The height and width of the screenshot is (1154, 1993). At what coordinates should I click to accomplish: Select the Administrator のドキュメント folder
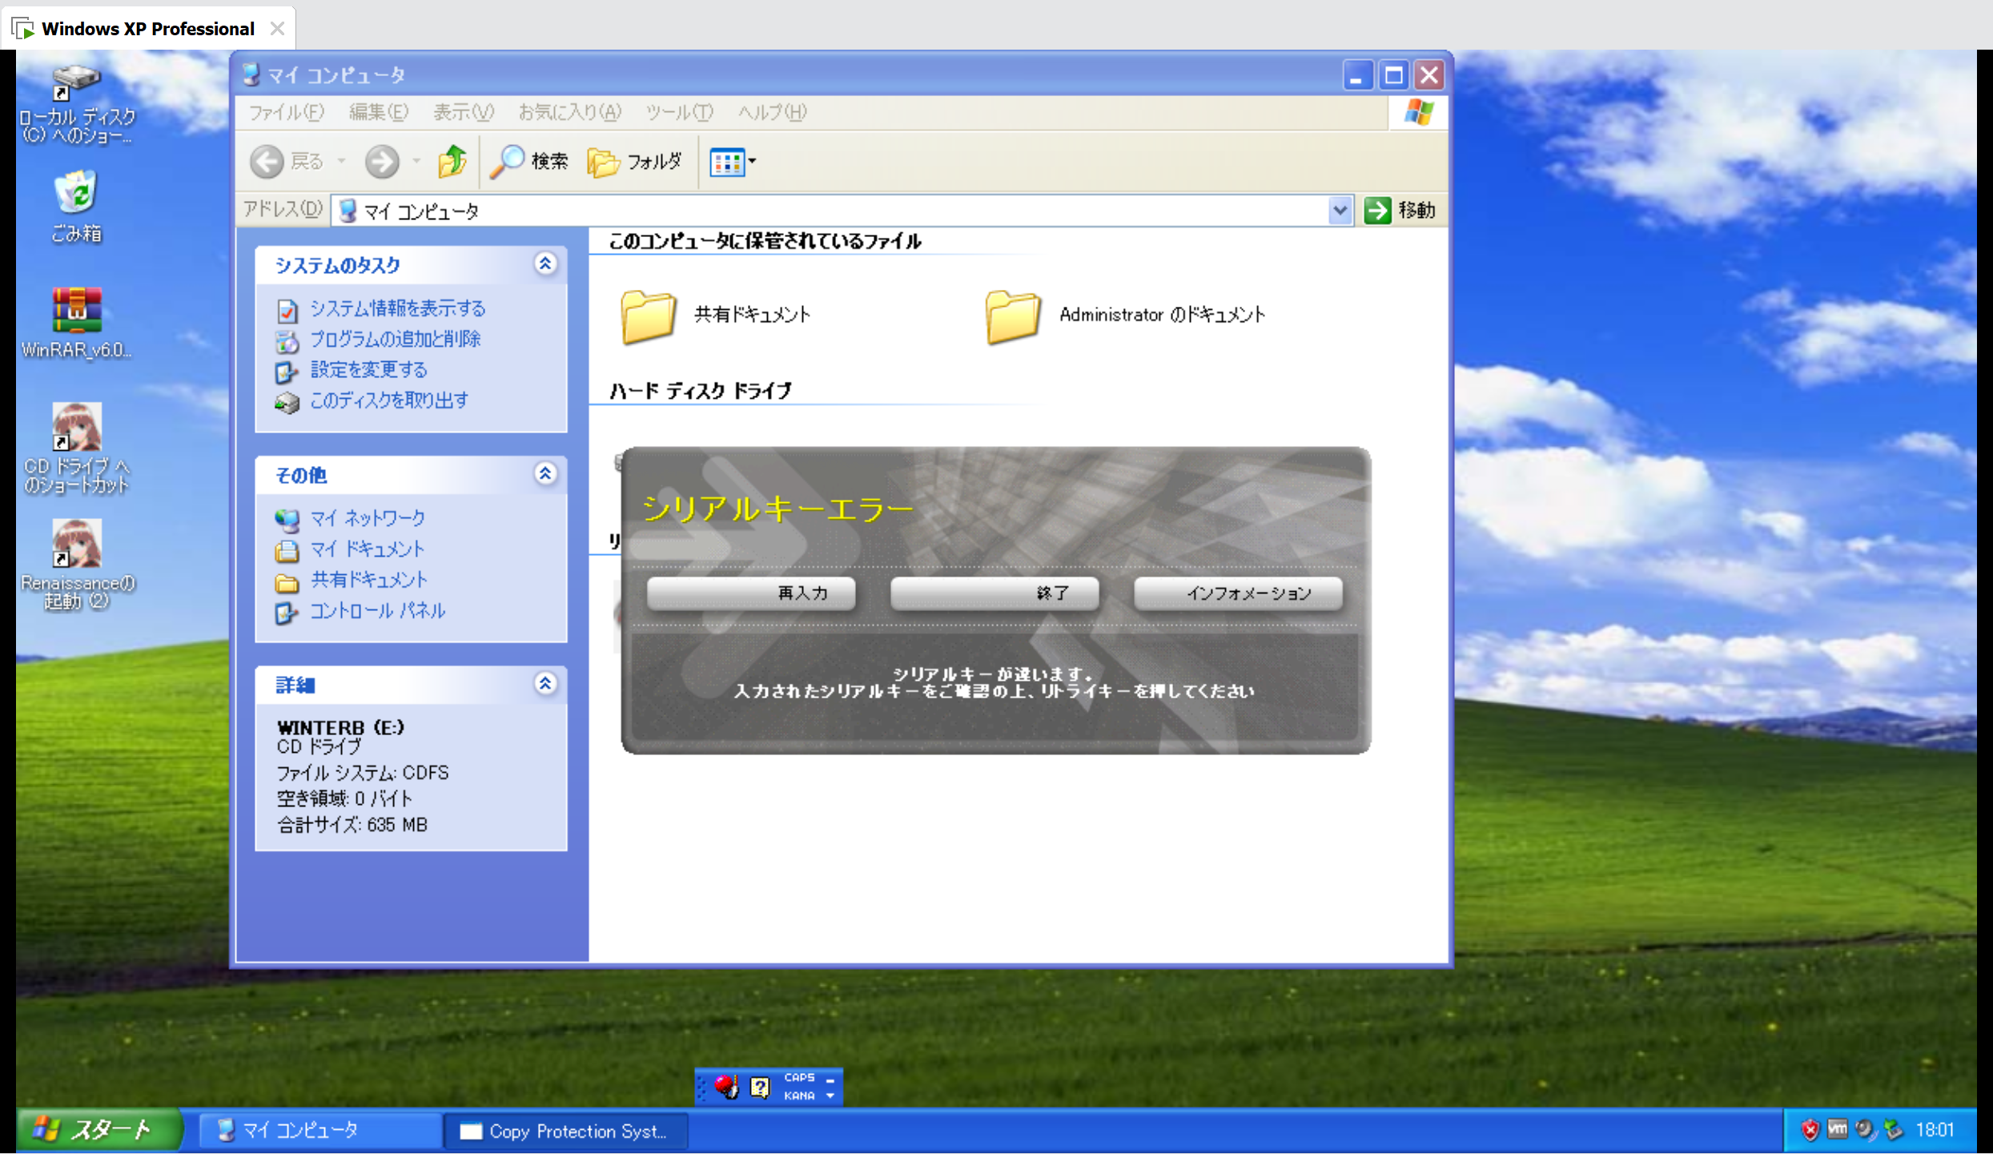click(1125, 316)
